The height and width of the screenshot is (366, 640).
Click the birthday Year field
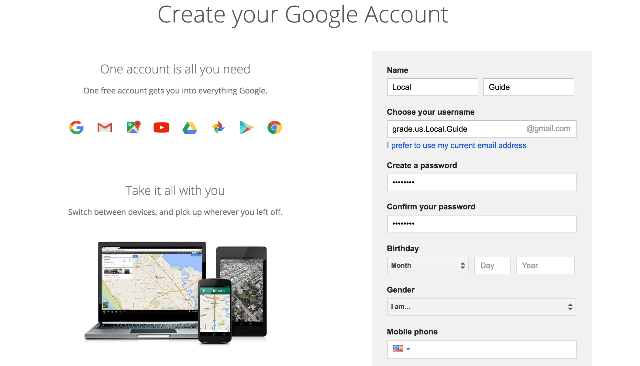pyautogui.click(x=545, y=266)
